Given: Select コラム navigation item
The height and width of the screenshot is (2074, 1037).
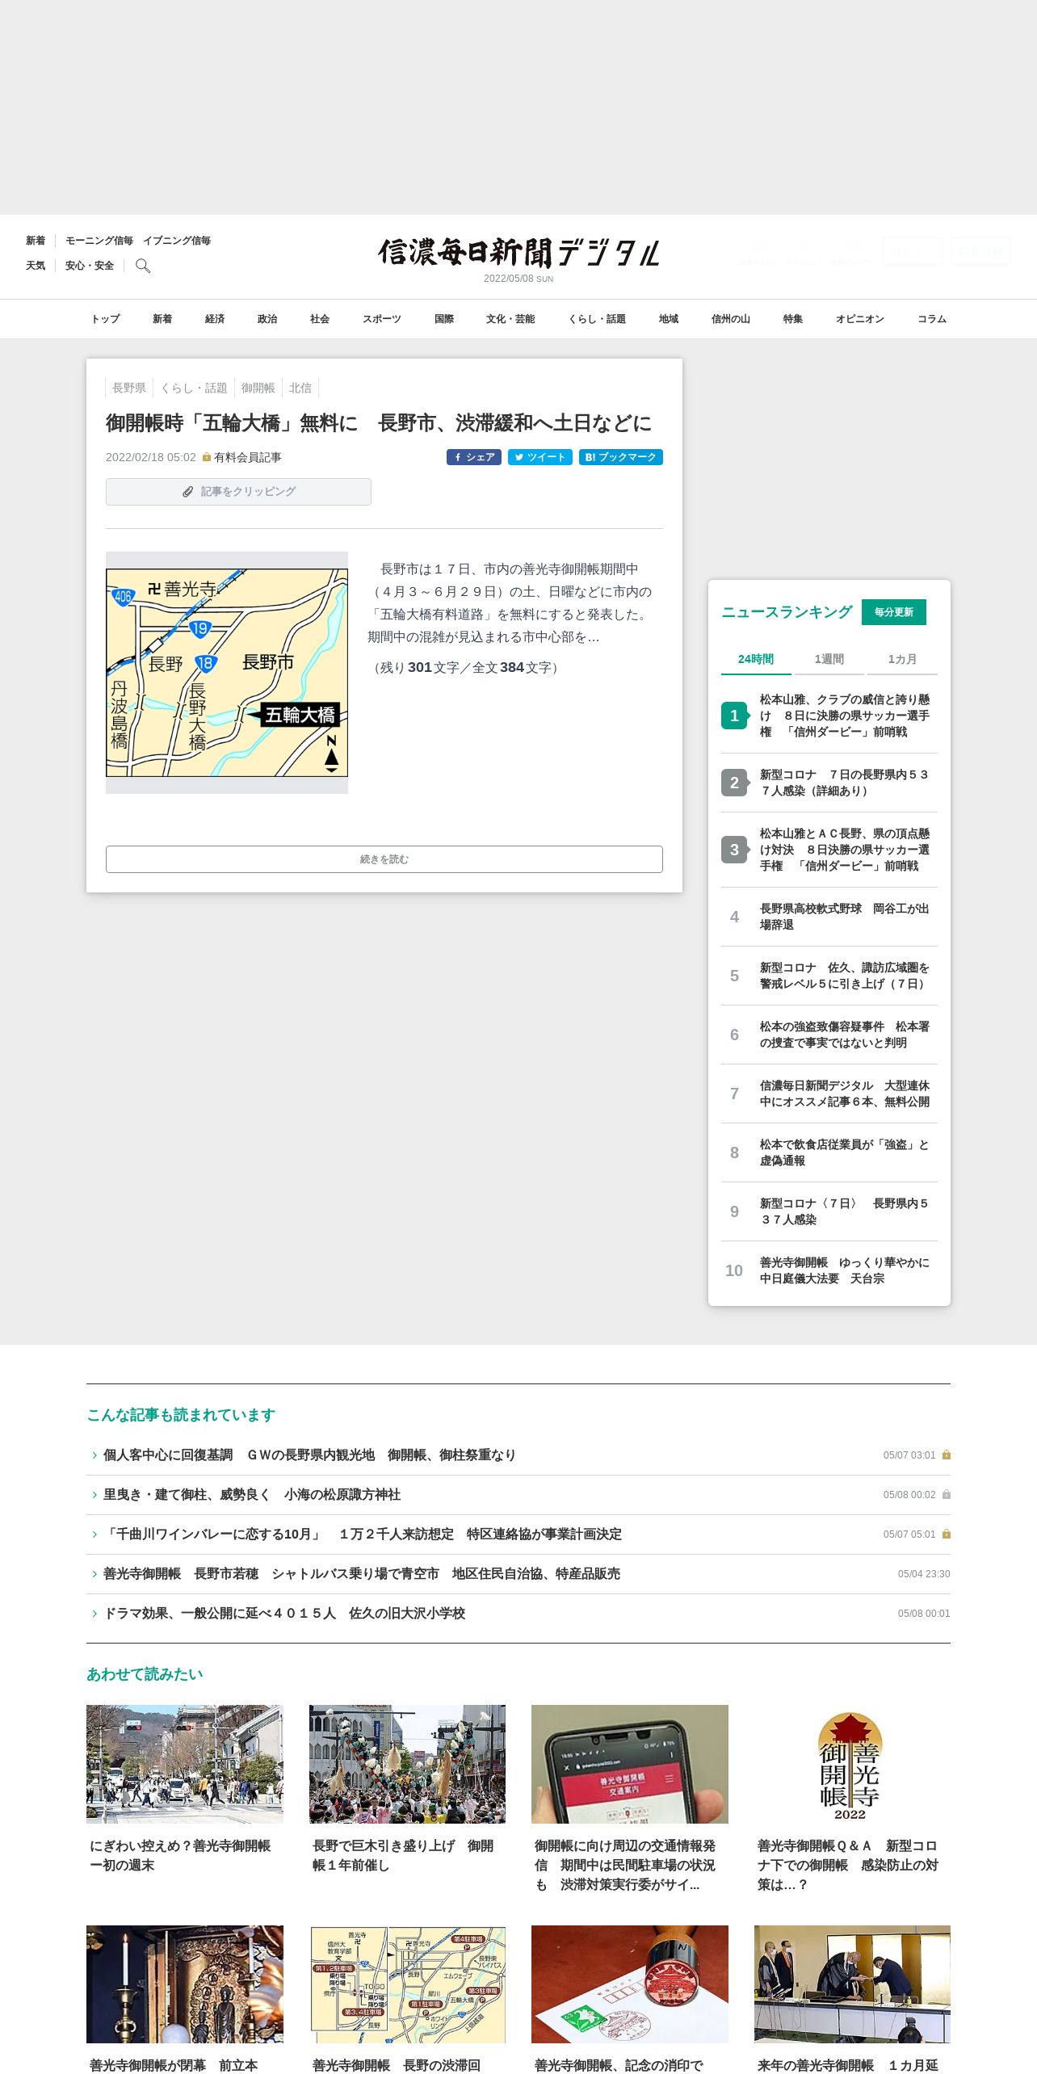Looking at the screenshot, I should pyautogui.click(x=932, y=319).
